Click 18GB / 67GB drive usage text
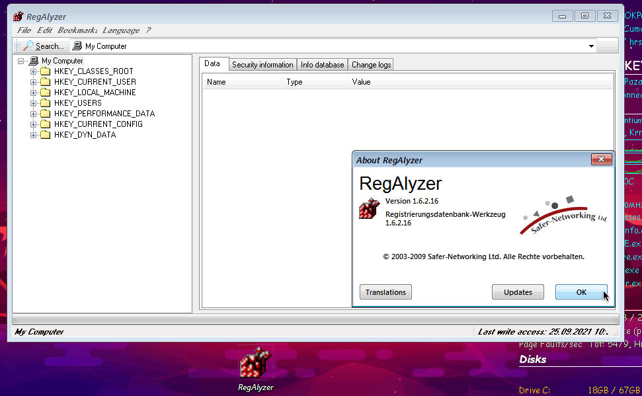This screenshot has width=642, height=396. coord(614,390)
